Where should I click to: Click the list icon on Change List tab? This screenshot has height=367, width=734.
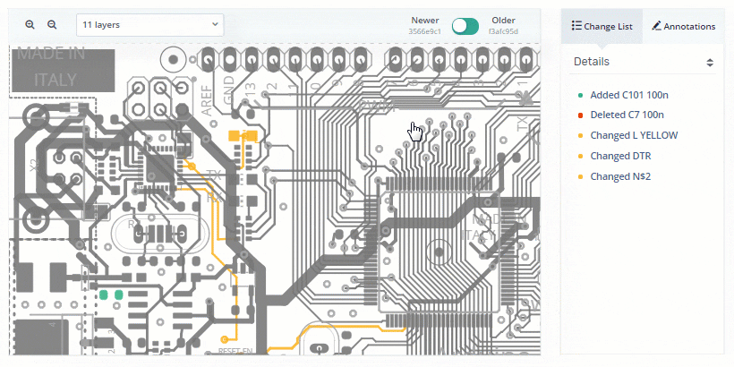[x=576, y=26]
